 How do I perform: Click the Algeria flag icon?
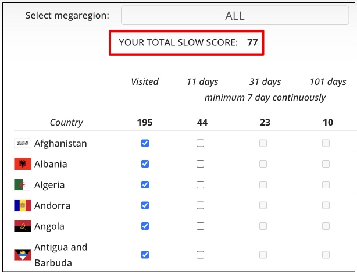coord(23,185)
